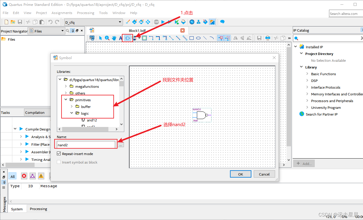The height and width of the screenshot is (220, 363).
Task: Open the Timing Analyzer clock icon
Action: point(192,22)
